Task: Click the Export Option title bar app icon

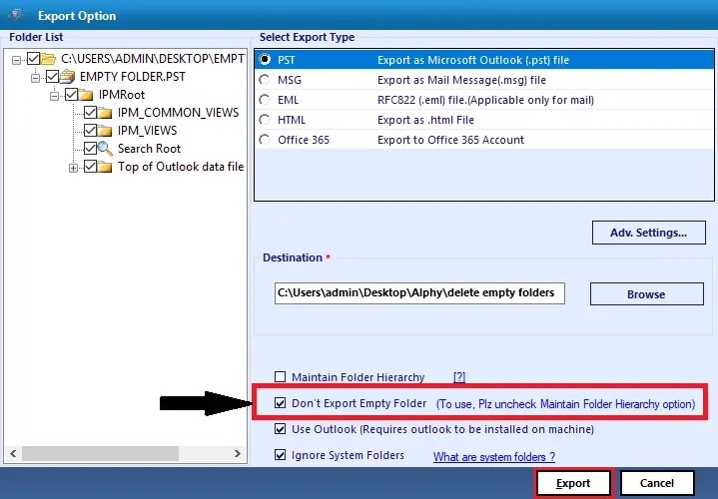Action: (16, 15)
